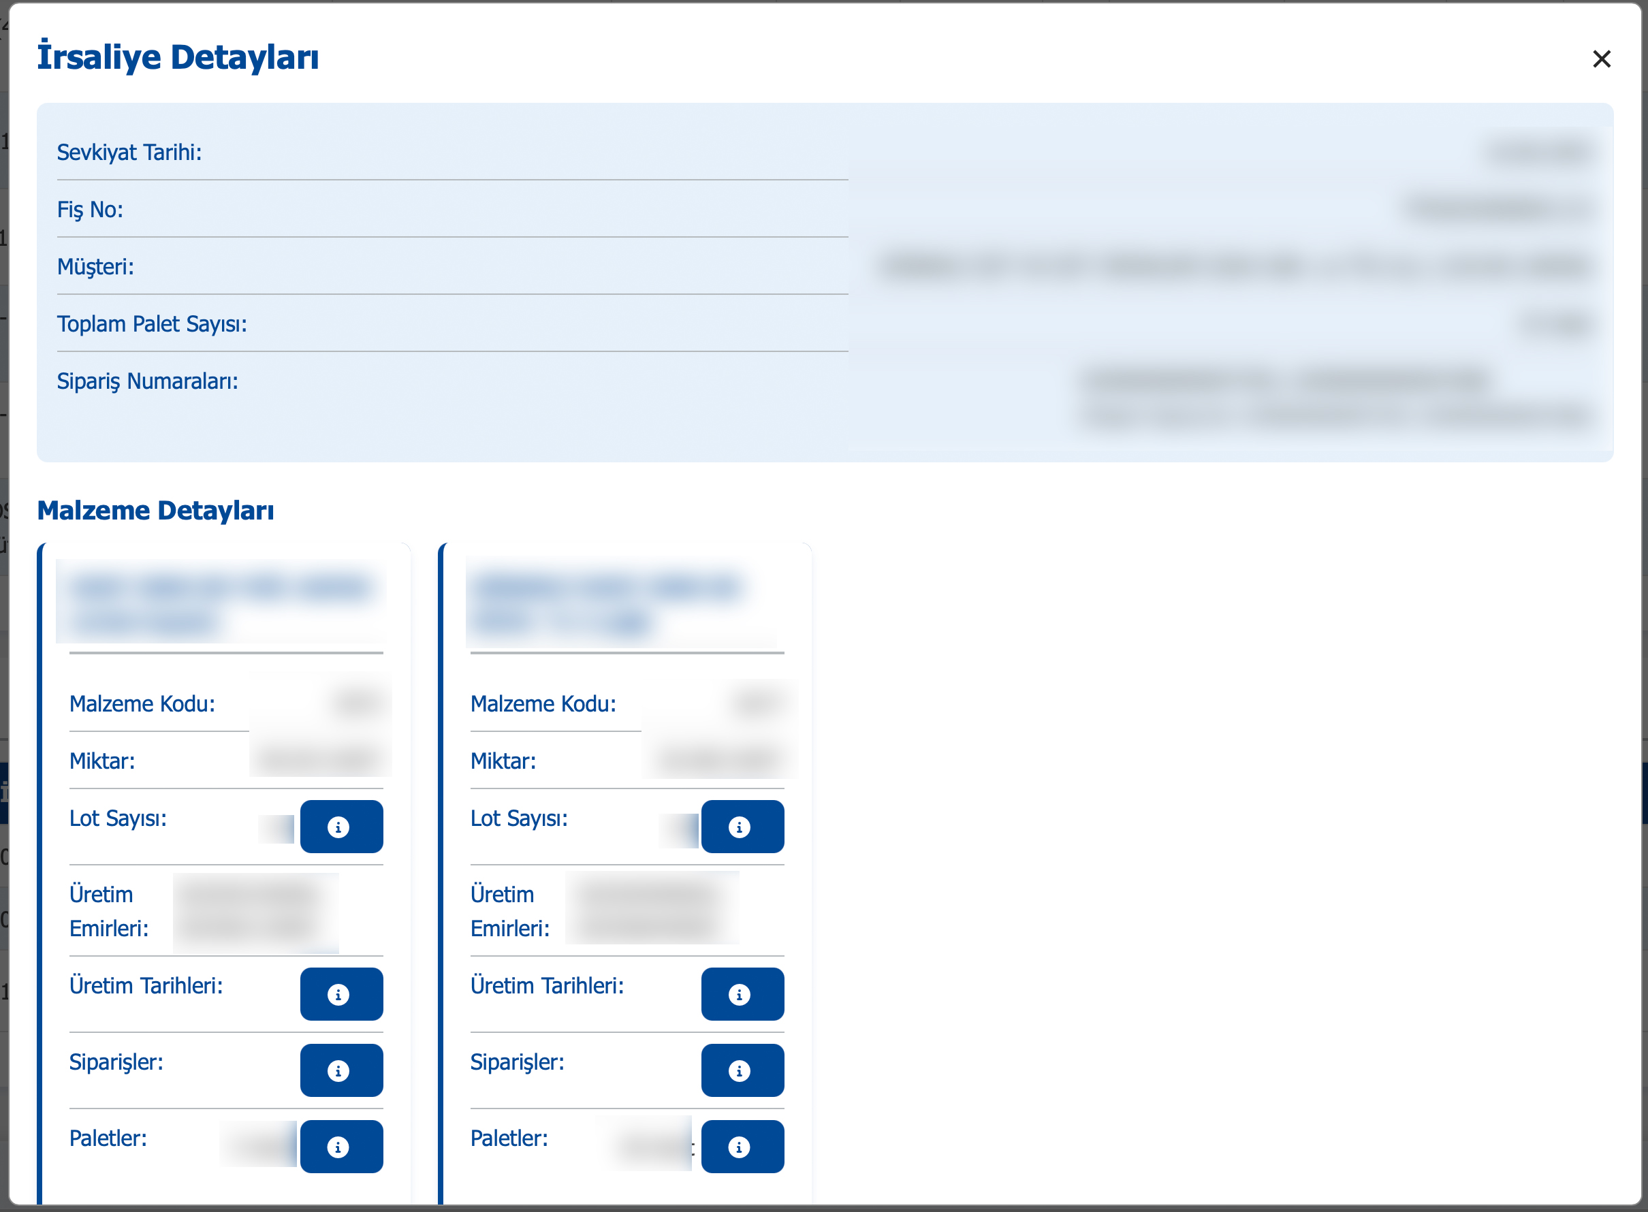Screen dimensions: 1648x1212
Task: Show Üretim Tarihleri info in second card
Action: tap(742, 994)
